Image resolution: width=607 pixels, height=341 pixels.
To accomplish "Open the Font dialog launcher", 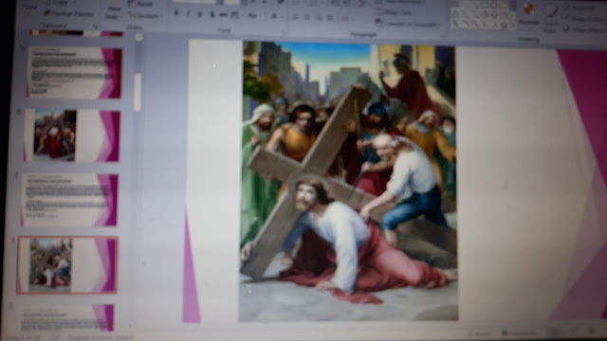I will 285,32.
